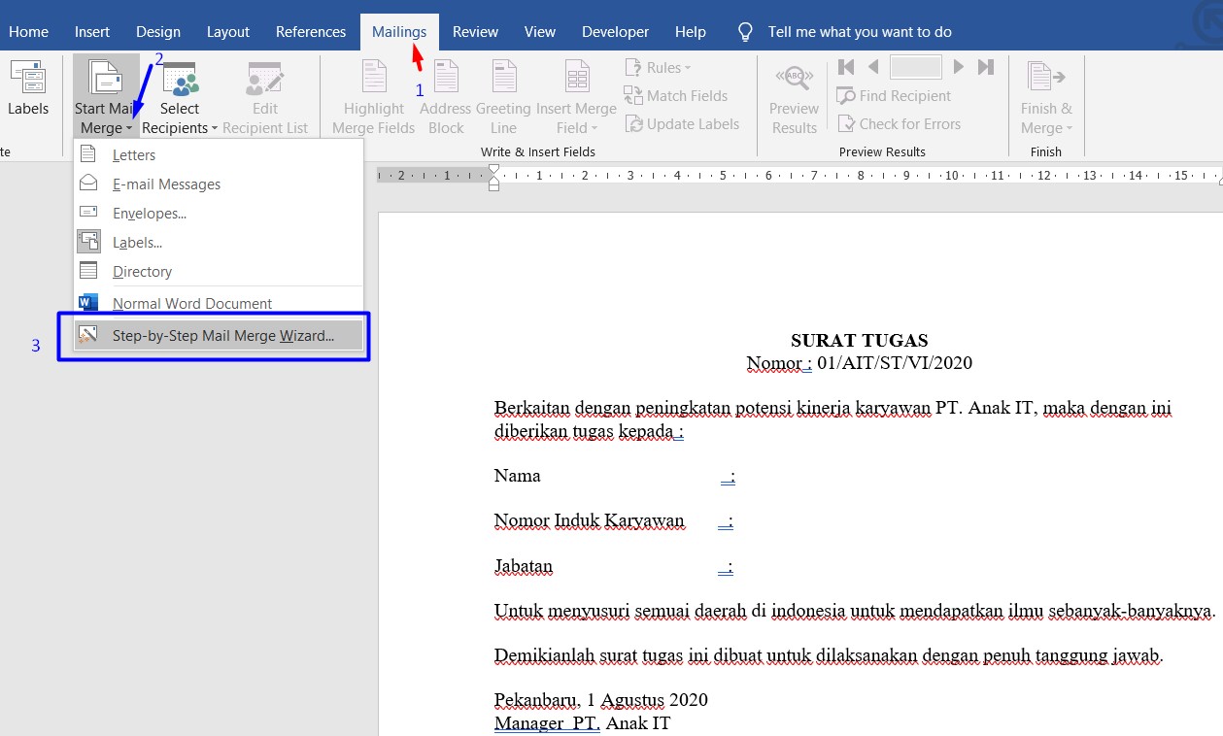The width and height of the screenshot is (1223, 736).
Task: Click the Match Fields icon
Action: [x=677, y=95]
